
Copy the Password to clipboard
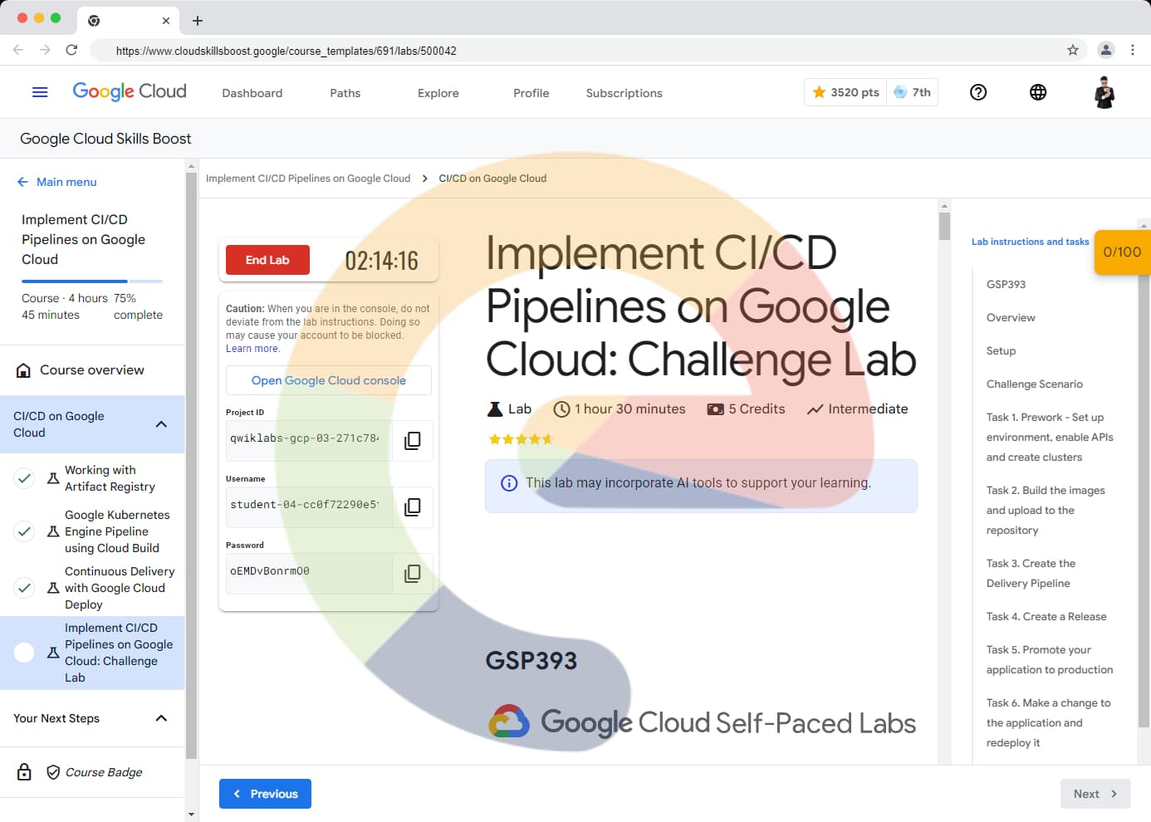tap(412, 574)
